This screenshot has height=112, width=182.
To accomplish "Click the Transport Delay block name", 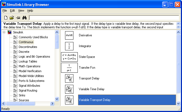I will click(x=89, y=78).
